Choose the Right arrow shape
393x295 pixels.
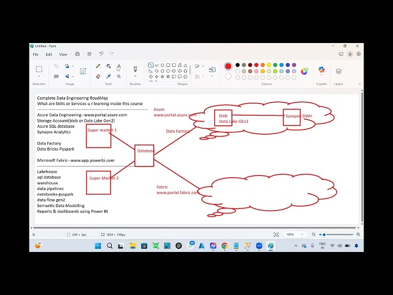(174, 71)
